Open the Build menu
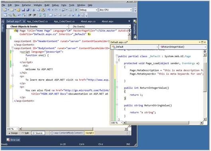Viewport: 211px width, 151px height. click(x=47, y=5)
